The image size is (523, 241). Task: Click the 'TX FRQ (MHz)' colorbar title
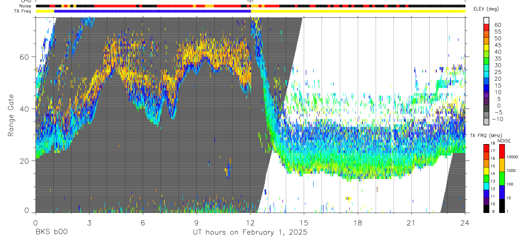(x=486, y=136)
